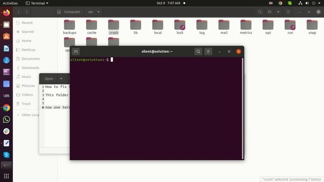Open the Terminal hamburger menu
This screenshot has height=182, width=324.
208,52
